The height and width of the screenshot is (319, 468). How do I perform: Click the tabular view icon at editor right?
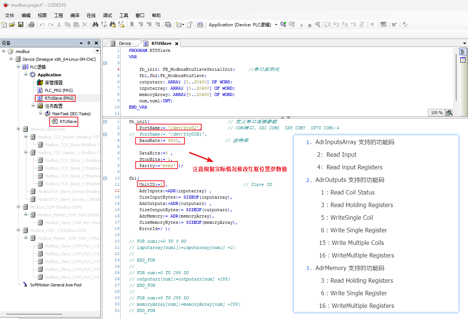coord(462,60)
